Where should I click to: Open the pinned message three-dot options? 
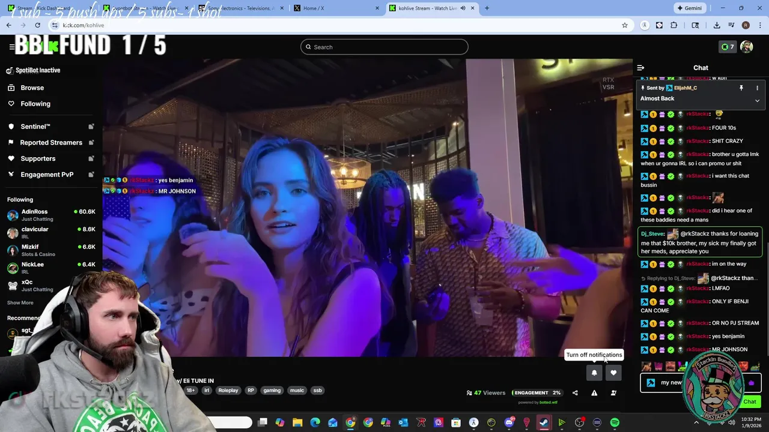click(x=757, y=88)
